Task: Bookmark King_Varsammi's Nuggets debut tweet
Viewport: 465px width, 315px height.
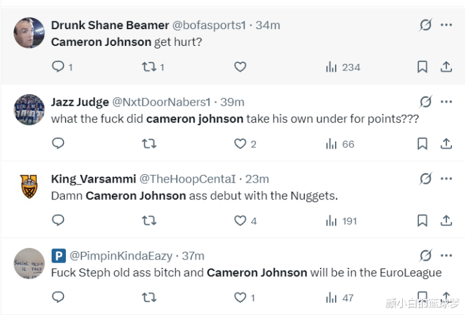Action: (422, 221)
